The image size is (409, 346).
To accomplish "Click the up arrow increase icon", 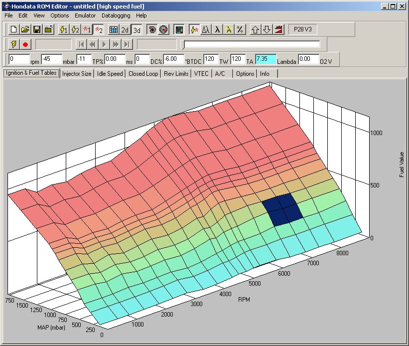I will tap(255, 29).
